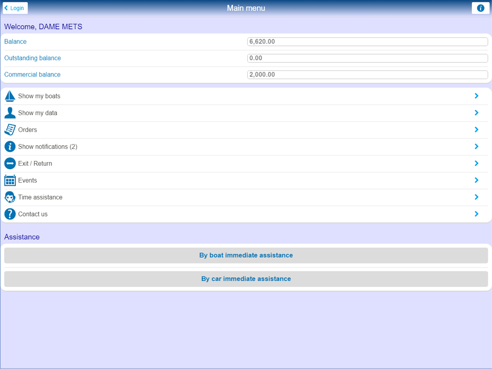Open Show notifications (2) menu item
Screen dimensions: 492x369
246,147
